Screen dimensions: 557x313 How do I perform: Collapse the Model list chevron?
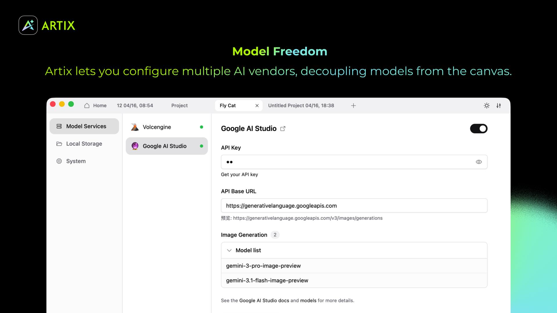tap(229, 250)
